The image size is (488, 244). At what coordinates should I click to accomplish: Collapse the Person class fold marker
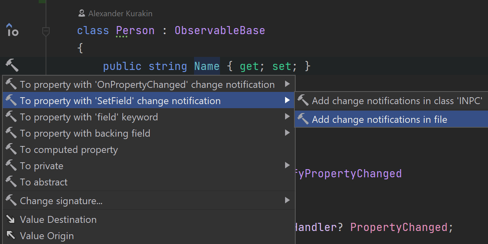[46, 31]
